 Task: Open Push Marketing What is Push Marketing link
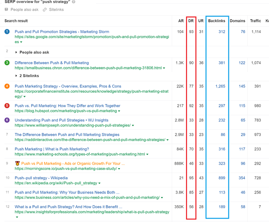[x=52, y=149]
